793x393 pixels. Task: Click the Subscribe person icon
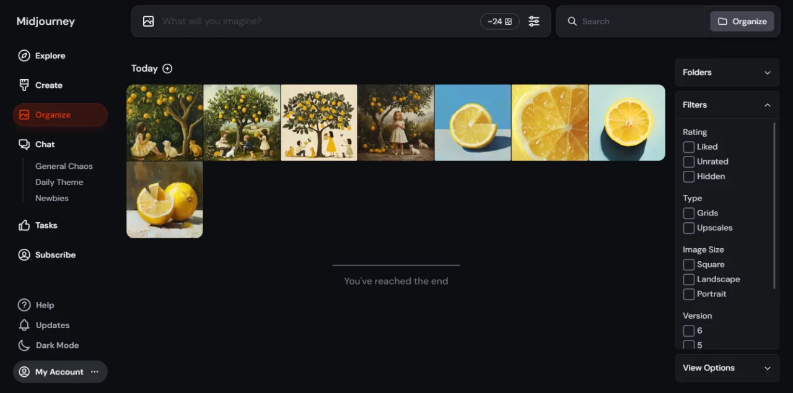tap(24, 255)
